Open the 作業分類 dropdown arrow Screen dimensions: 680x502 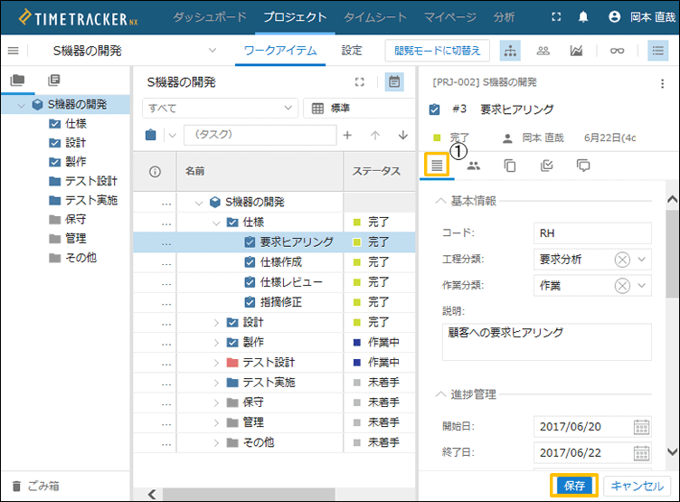pos(642,286)
